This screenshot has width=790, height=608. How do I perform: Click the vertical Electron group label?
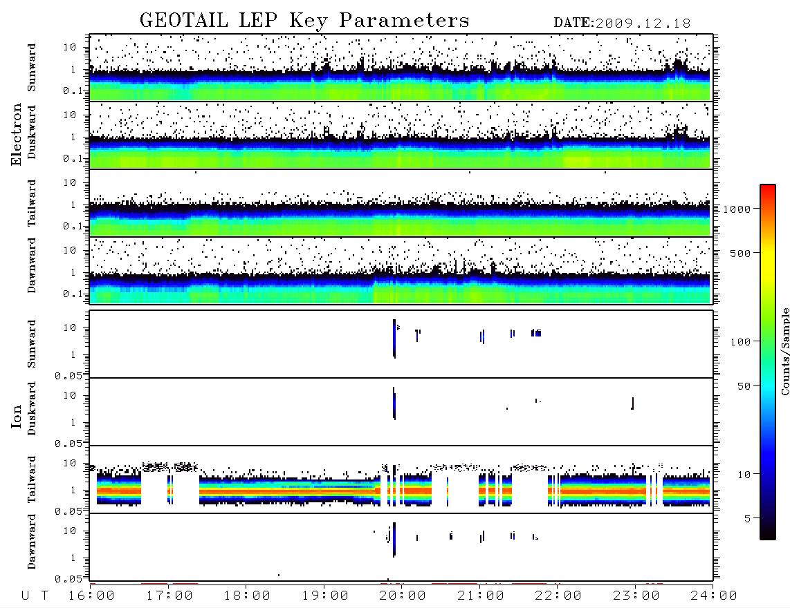[x=17, y=135]
